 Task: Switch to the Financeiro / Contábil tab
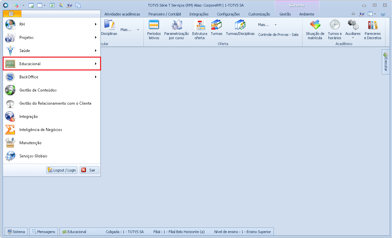tap(165, 14)
